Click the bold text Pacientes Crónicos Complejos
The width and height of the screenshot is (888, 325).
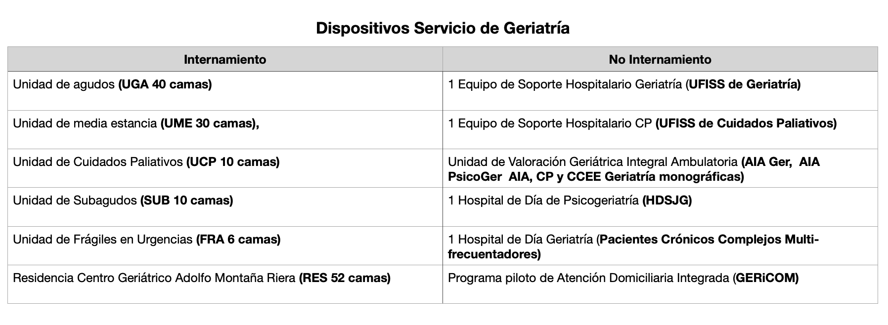pyautogui.click(x=690, y=240)
